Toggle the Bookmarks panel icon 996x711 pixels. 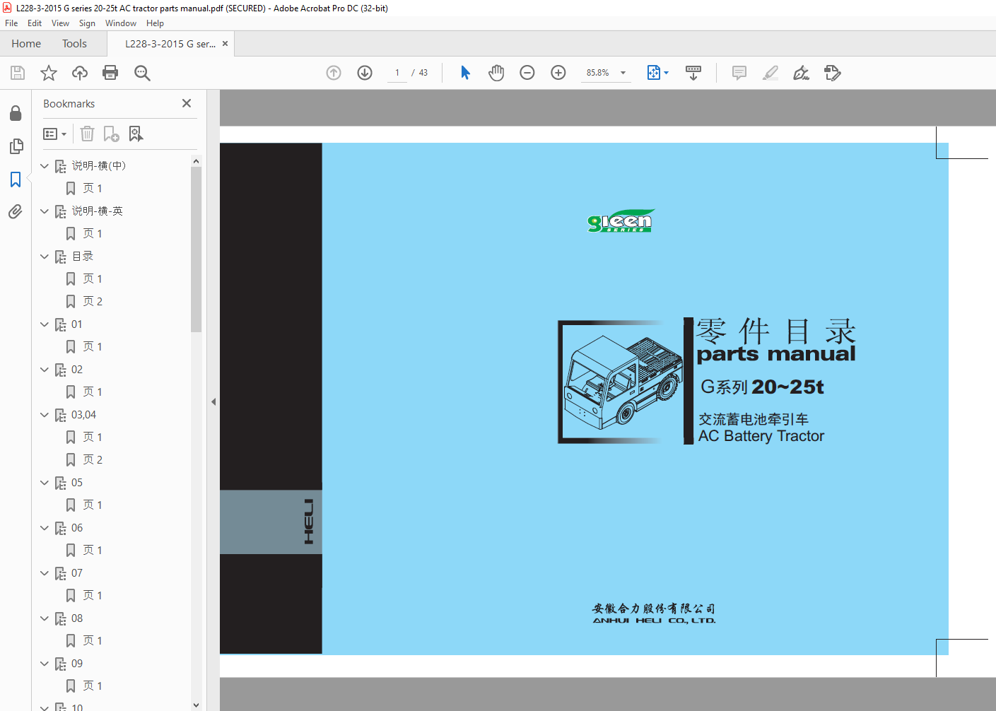point(16,180)
